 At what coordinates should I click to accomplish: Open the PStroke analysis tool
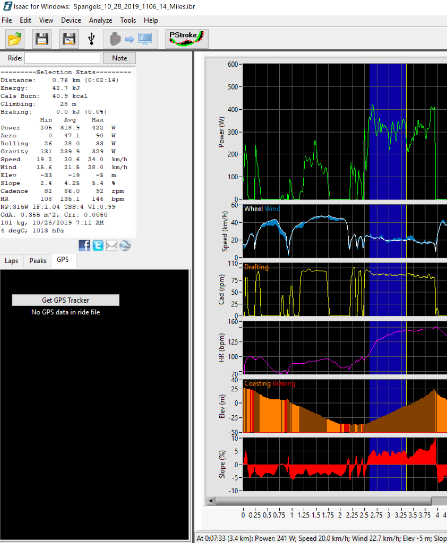(186, 39)
